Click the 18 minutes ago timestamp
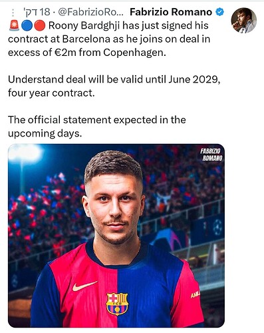Viewport: 264px width, 333px height. (x=37, y=12)
